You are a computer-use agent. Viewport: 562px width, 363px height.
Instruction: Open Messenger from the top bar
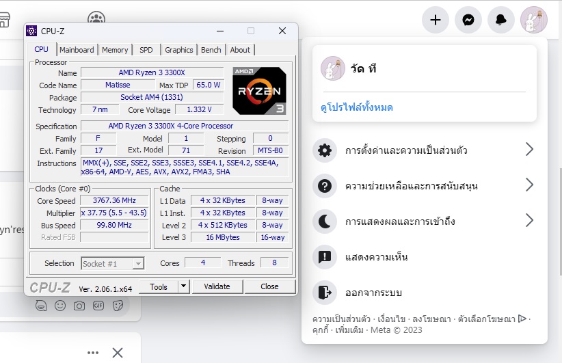pos(468,20)
